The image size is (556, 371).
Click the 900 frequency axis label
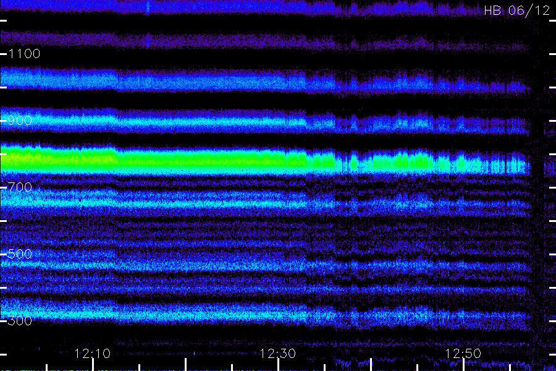click(20, 121)
